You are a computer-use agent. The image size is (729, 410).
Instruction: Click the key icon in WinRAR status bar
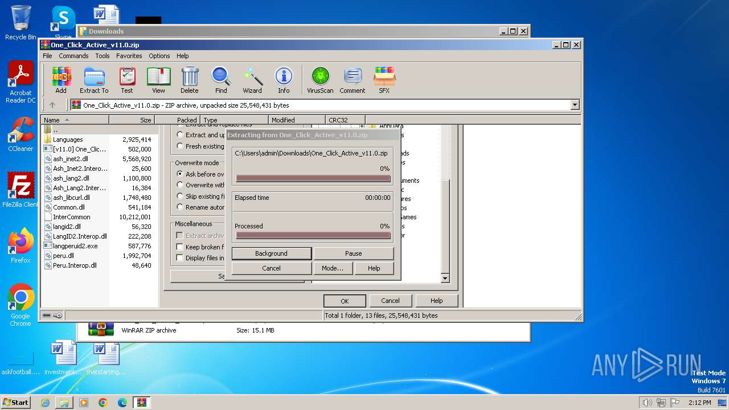click(58, 315)
